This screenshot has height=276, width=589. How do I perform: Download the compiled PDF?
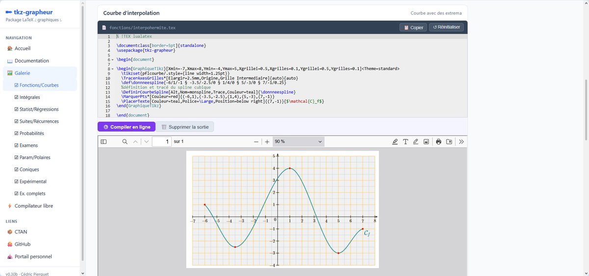pos(449,141)
